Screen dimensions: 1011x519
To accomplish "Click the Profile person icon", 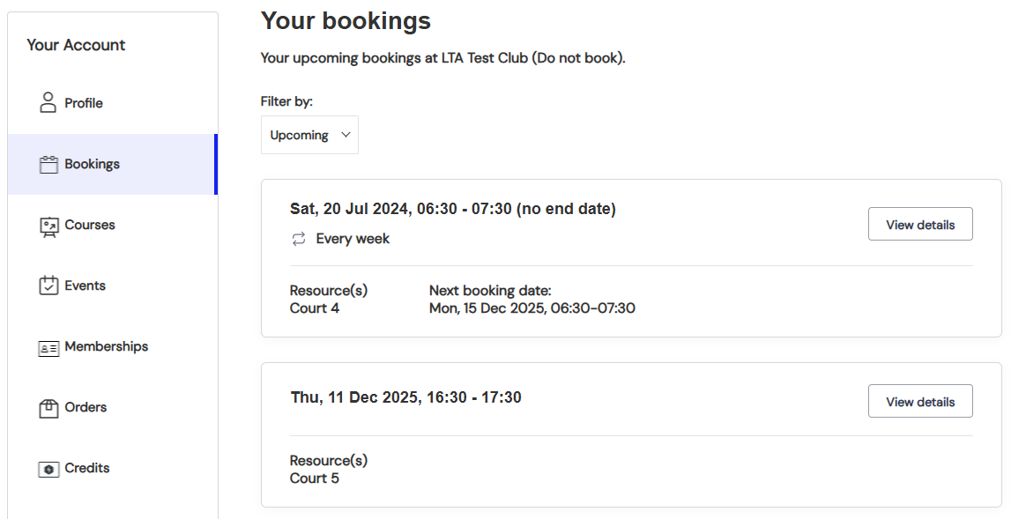I will point(48,103).
